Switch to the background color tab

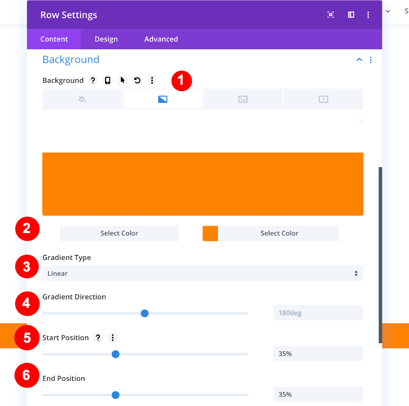[82, 99]
